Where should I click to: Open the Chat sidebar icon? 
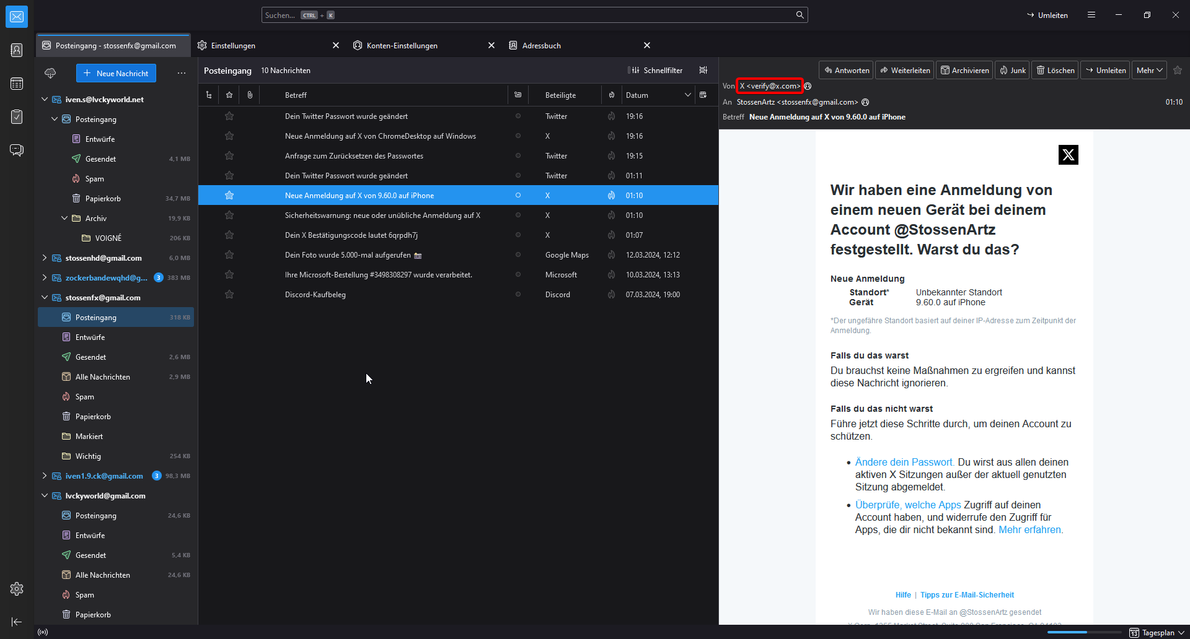pyautogui.click(x=17, y=150)
